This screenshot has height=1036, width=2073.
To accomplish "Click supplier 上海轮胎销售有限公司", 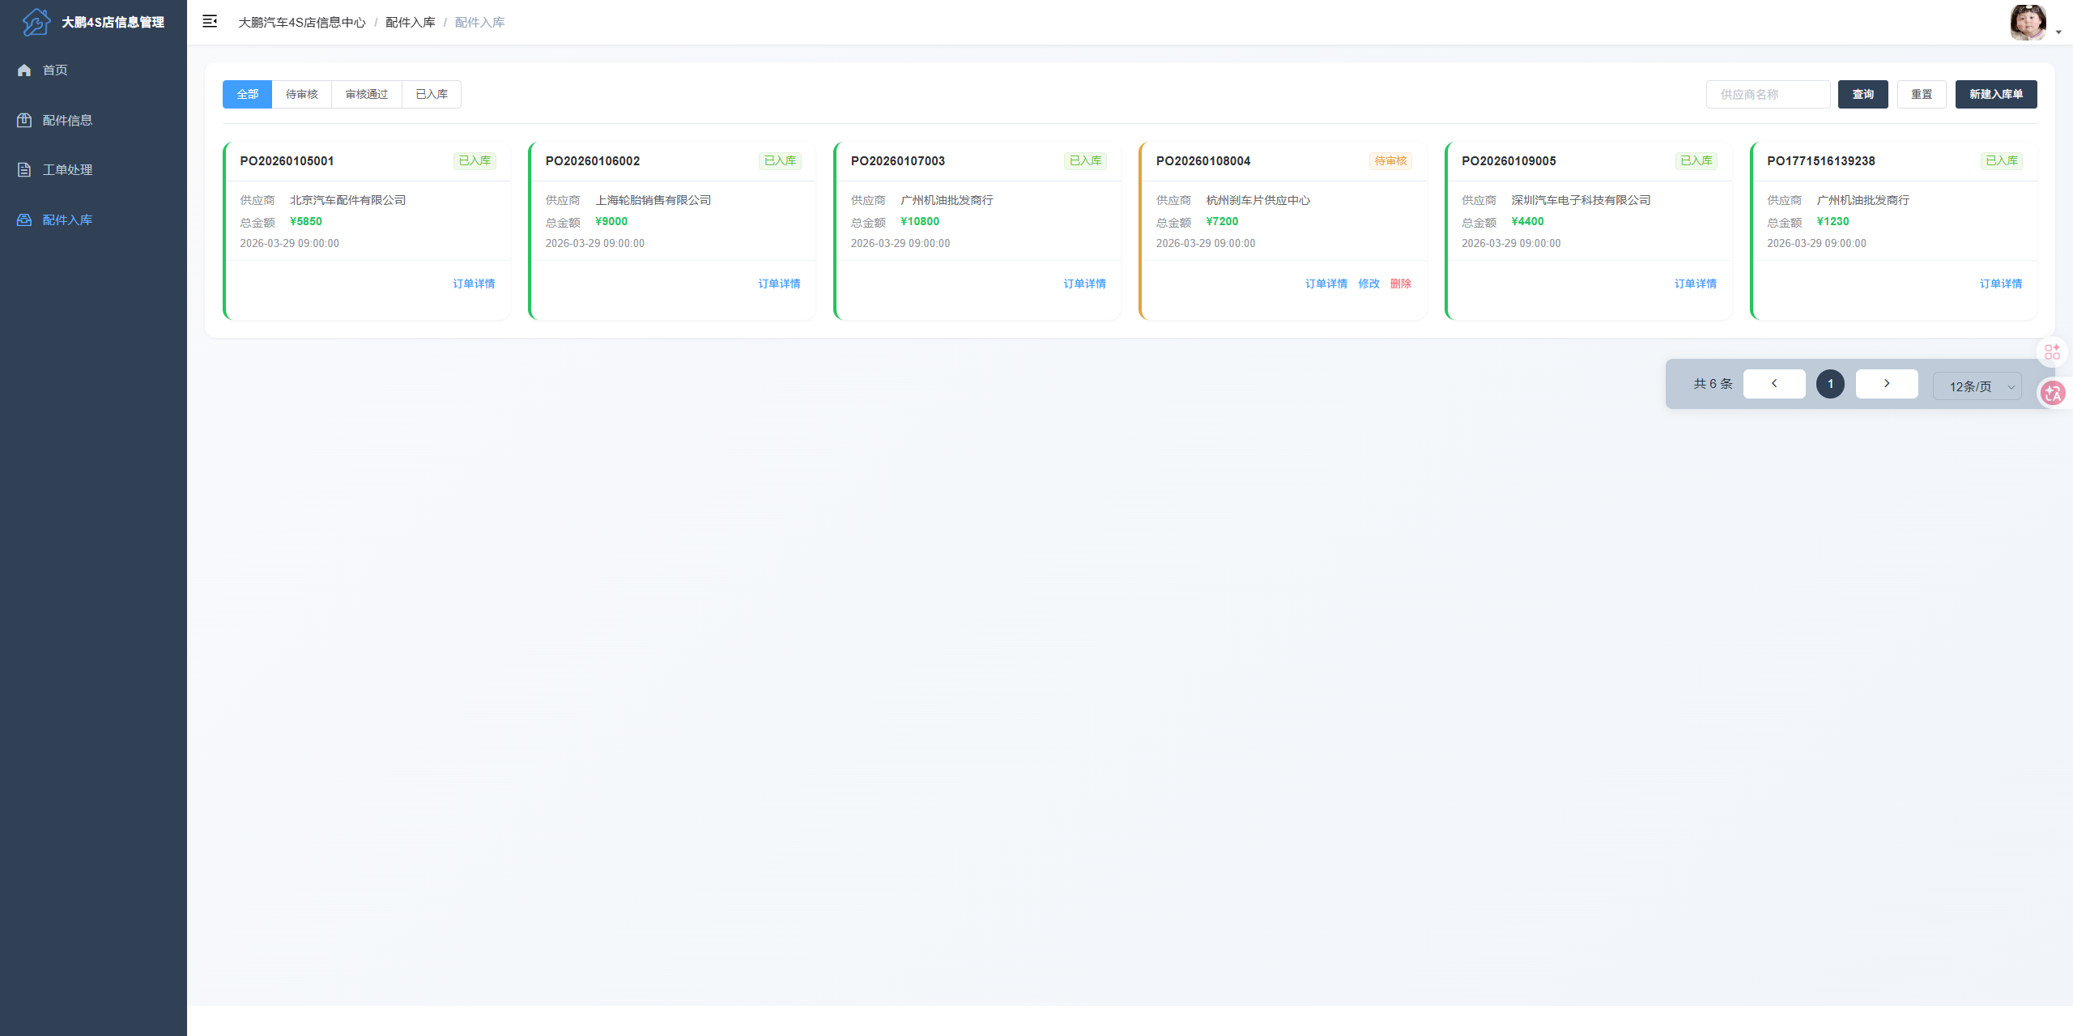I will pos(653,200).
